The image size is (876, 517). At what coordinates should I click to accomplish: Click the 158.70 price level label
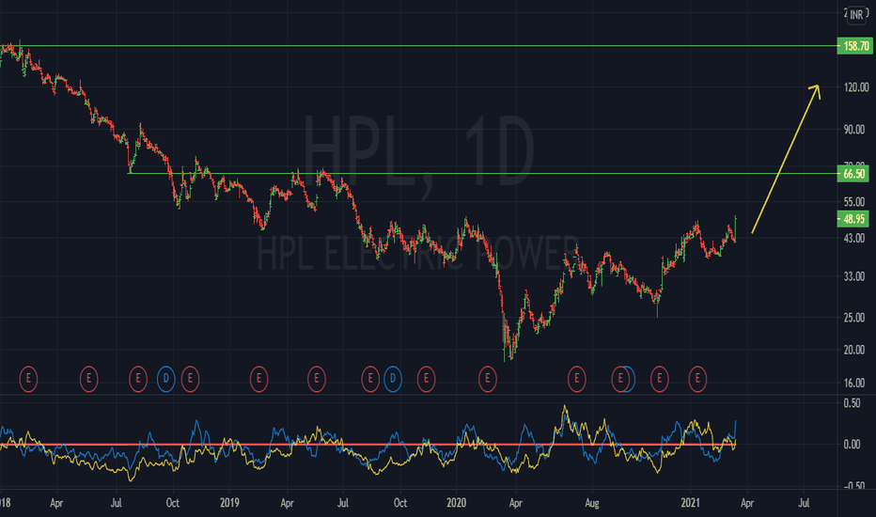(854, 46)
